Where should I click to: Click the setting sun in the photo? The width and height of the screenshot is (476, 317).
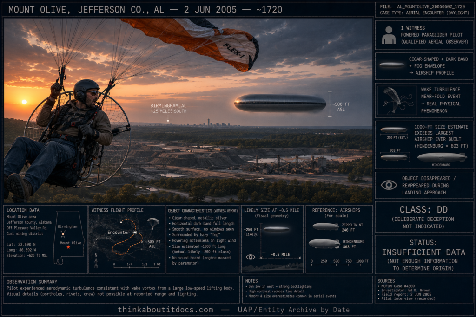(x=24, y=102)
